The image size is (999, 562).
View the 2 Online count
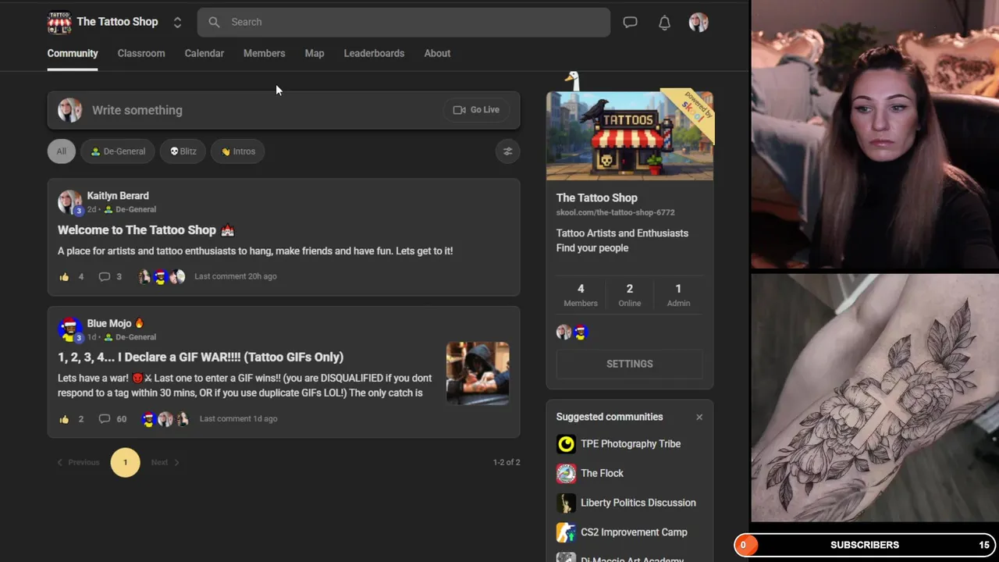pyautogui.click(x=630, y=295)
